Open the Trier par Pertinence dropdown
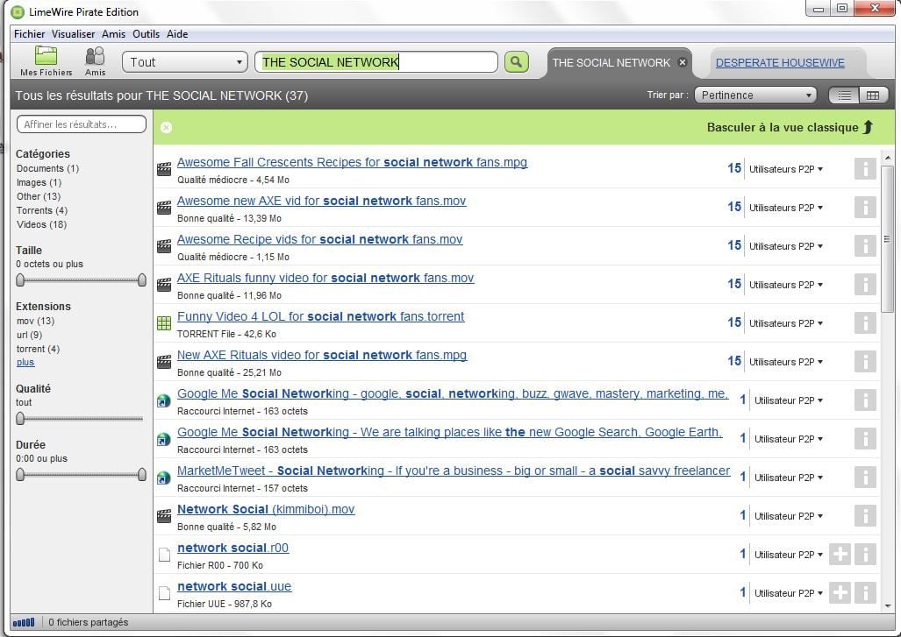The height and width of the screenshot is (637, 901). pos(754,96)
